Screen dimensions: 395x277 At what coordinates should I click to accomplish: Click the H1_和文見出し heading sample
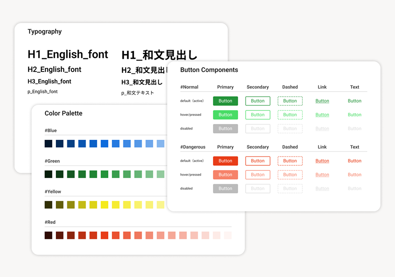(159, 55)
